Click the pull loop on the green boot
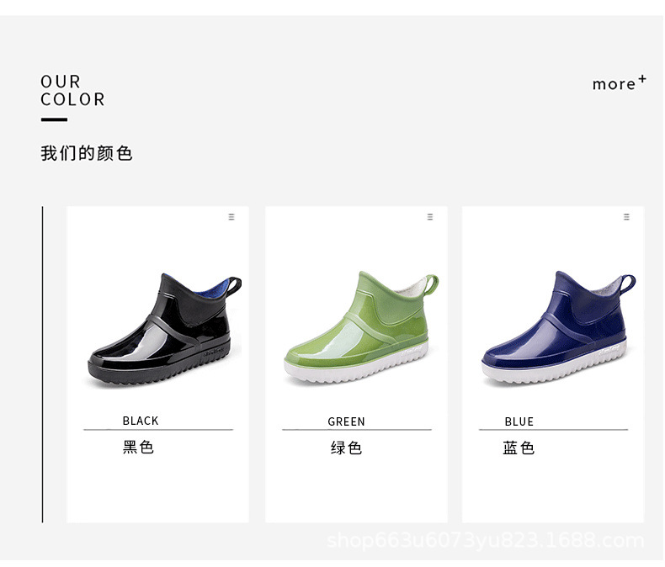Image resolution: width=665 pixels, height=567 pixels. 431,284
